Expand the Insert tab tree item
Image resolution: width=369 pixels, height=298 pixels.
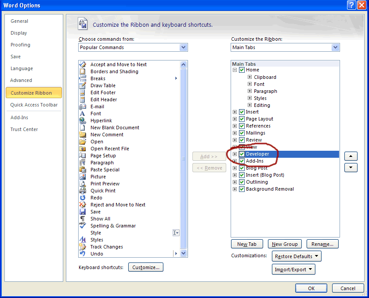235,112
